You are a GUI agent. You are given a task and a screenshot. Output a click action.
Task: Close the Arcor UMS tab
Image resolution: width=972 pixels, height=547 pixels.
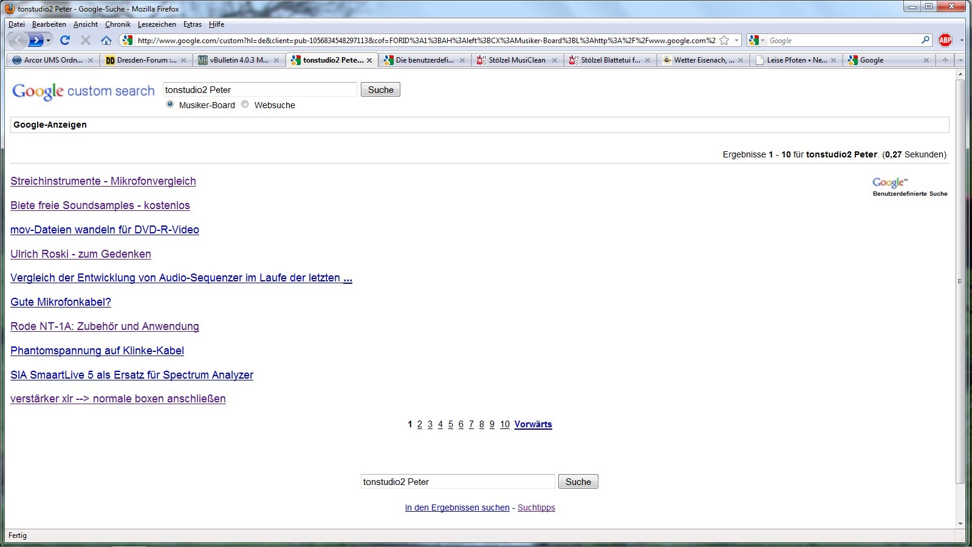[91, 60]
